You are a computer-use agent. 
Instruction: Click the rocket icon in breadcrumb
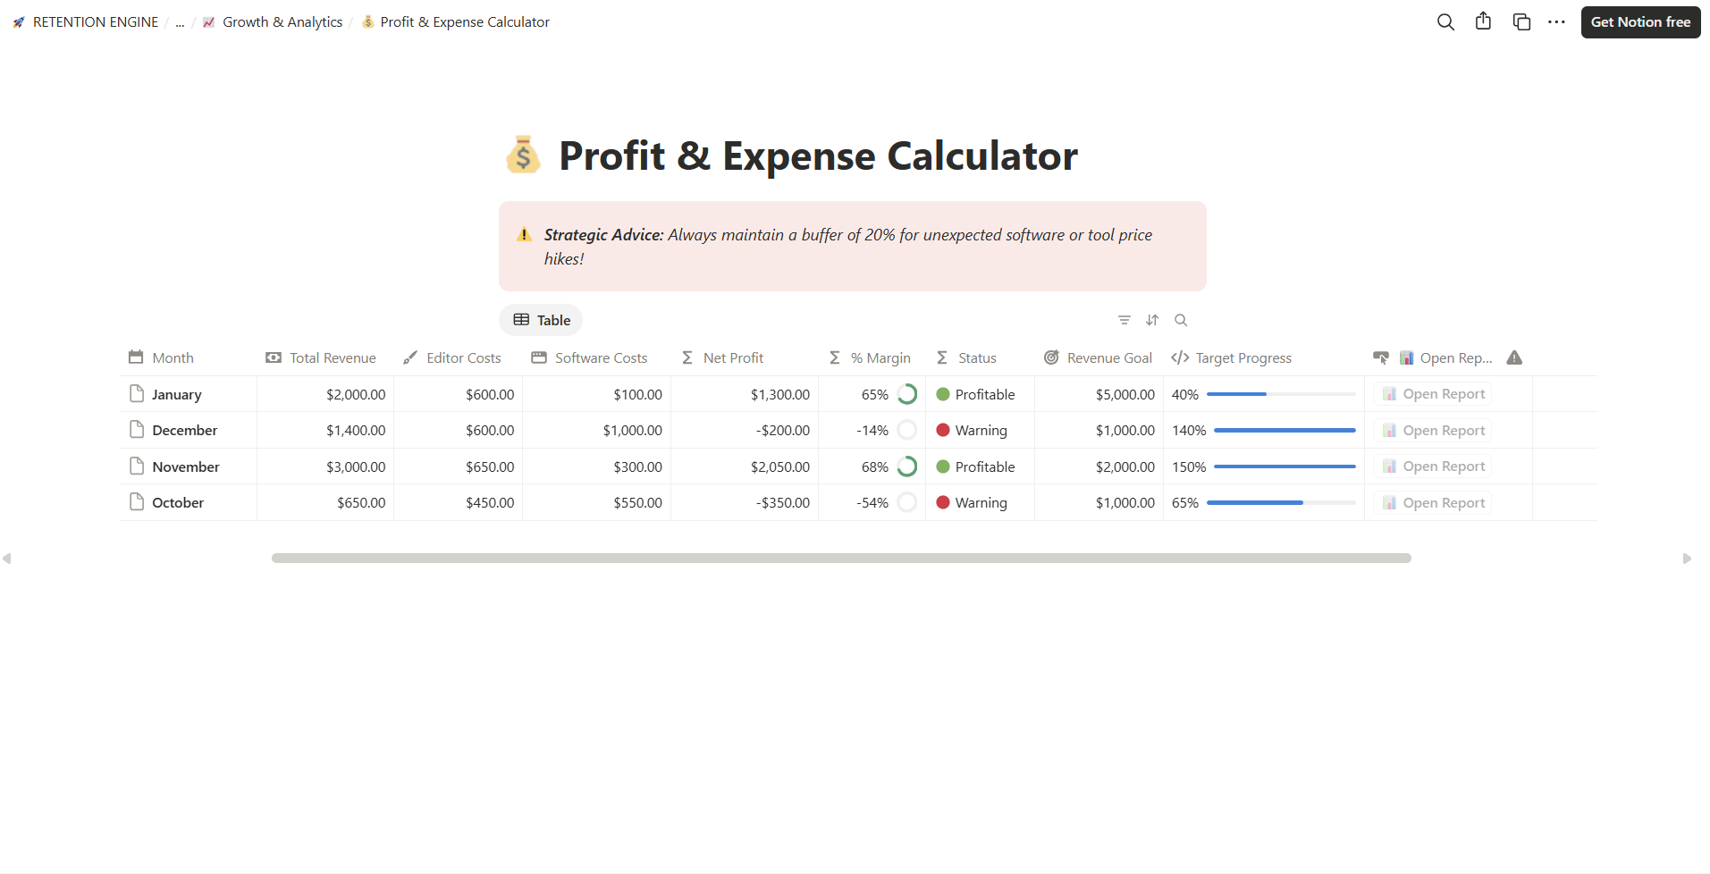19,22
